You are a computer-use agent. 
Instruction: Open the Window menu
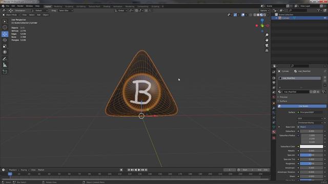[29, 6]
